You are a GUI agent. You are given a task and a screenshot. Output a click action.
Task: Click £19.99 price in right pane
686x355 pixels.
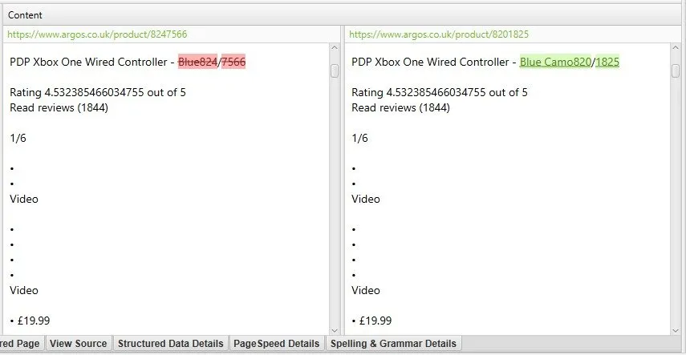coord(375,321)
